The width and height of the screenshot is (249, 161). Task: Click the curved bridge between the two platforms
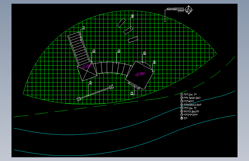click(113, 68)
